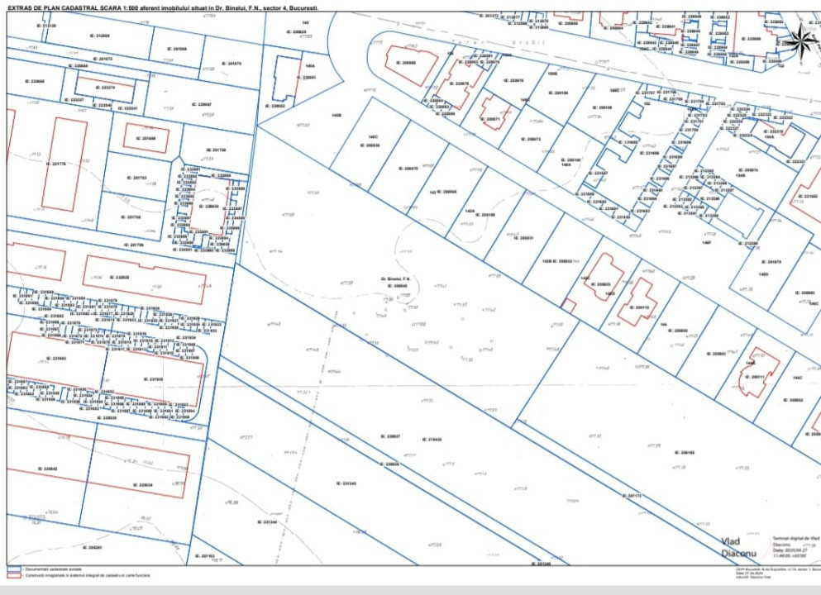Select parcel label '142A'

tap(470, 211)
